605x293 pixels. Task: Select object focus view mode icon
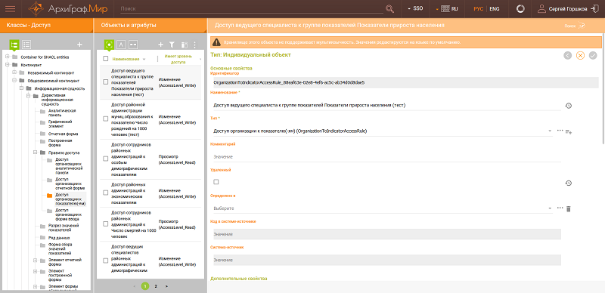(x=109, y=45)
